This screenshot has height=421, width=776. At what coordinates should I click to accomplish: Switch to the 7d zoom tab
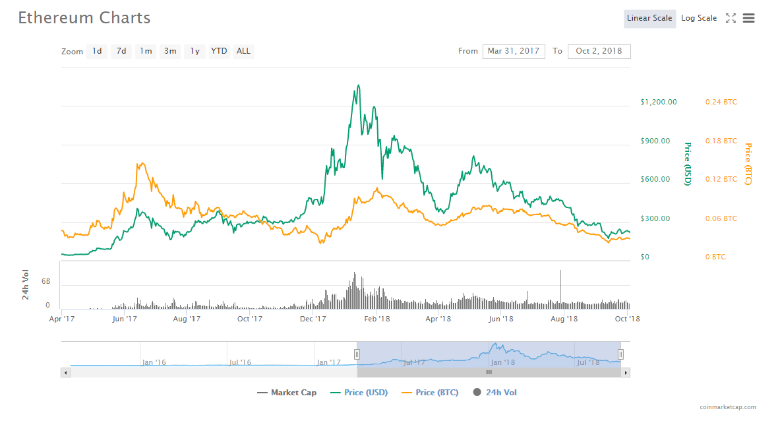tap(121, 51)
